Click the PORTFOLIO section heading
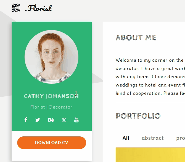Viewport: 185px width, 162px height. point(138,116)
